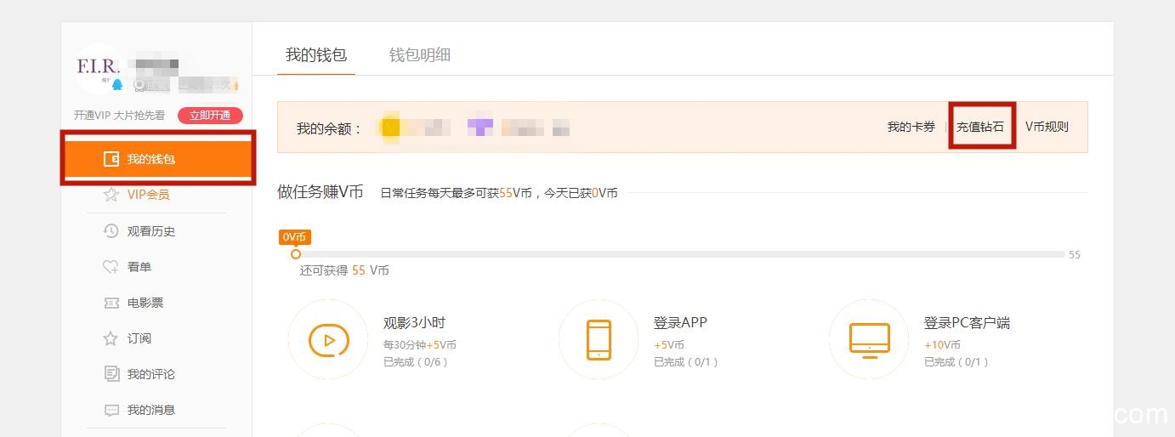
Task: Click the 登录APP phone icon
Action: pos(599,339)
